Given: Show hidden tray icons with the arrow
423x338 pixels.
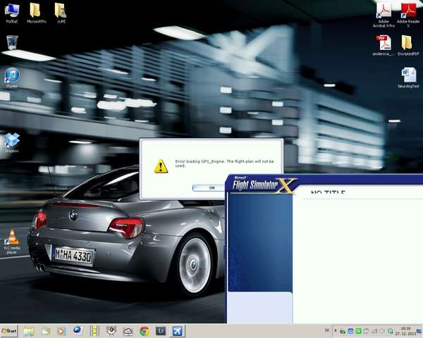Looking at the screenshot, I should [336, 330].
